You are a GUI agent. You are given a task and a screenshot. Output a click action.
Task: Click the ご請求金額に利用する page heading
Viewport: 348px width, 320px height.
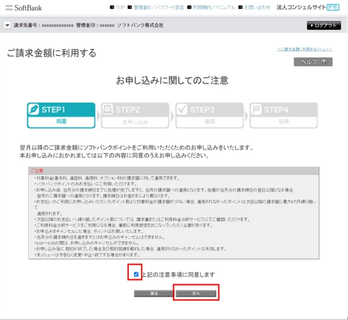click(x=52, y=53)
